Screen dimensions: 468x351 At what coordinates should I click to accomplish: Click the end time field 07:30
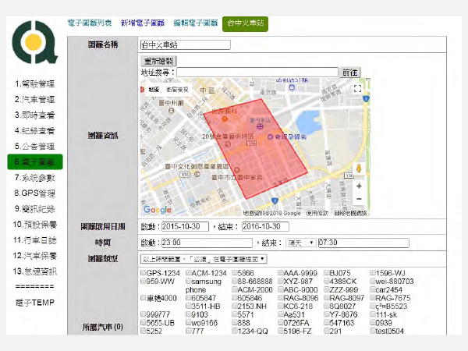point(363,243)
